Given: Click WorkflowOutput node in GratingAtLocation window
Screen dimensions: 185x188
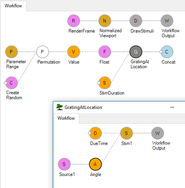Looking at the screenshot, I should [x=157, y=133].
